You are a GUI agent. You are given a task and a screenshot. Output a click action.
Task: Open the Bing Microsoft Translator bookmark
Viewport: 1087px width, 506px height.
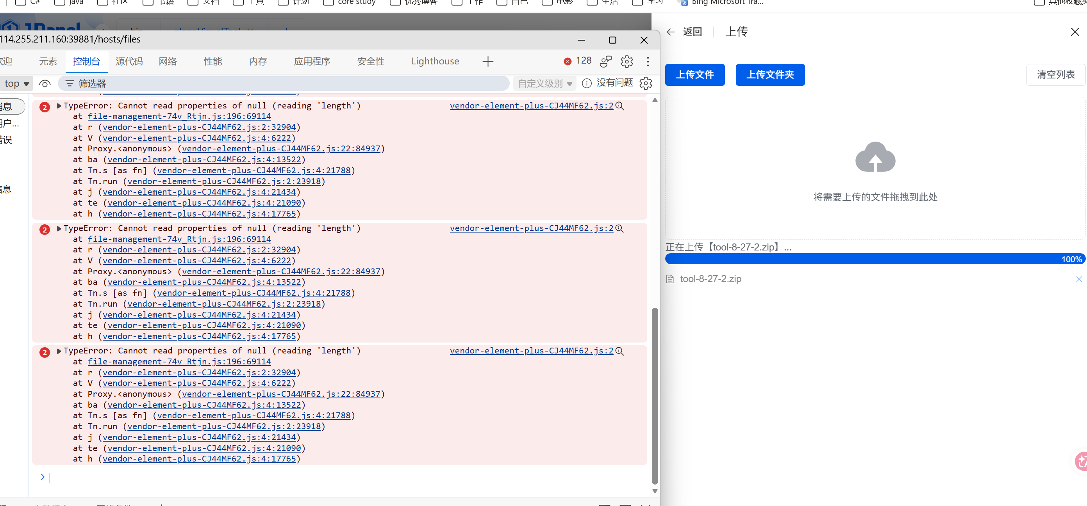pos(720,2)
